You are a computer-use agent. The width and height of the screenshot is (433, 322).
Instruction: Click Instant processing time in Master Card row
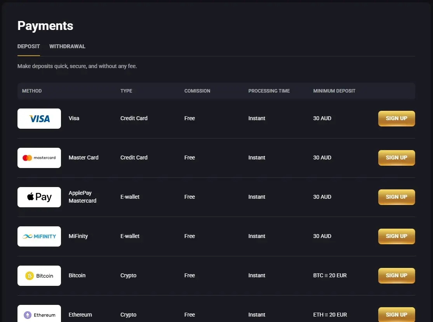click(x=257, y=157)
